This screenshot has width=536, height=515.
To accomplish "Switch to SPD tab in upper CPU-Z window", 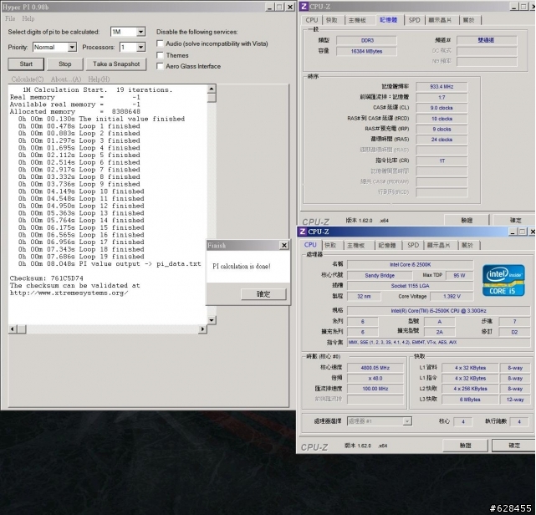I will click(x=414, y=20).
